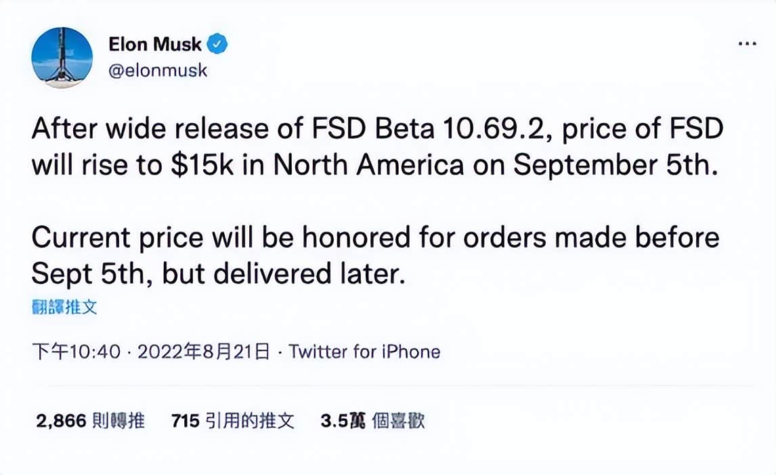Click the 下午10:40 timestamp
The width and height of the screenshot is (776, 475).
77,352
